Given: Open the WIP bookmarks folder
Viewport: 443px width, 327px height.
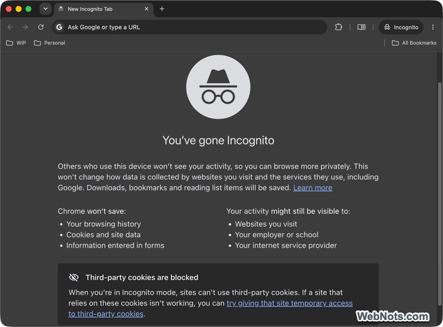Looking at the screenshot, I should coord(16,43).
